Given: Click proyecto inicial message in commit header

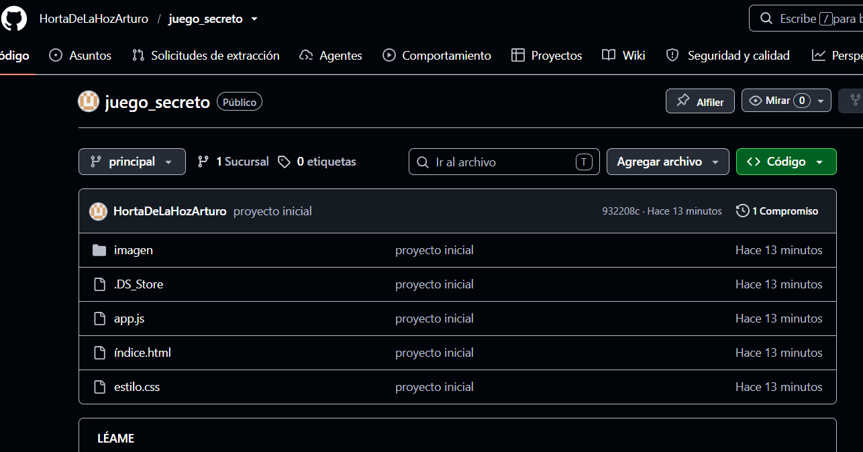Looking at the screenshot, I should (x=272, y=211).
